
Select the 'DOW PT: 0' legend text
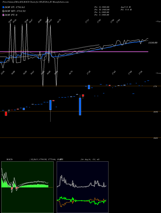(x=11, y=15)
